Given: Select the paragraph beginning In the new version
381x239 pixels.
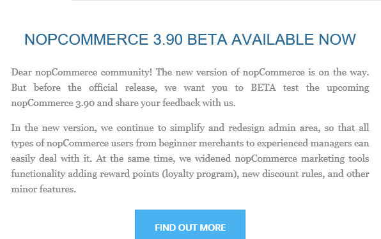Looking at the screenshot, I should coord(190,158).
